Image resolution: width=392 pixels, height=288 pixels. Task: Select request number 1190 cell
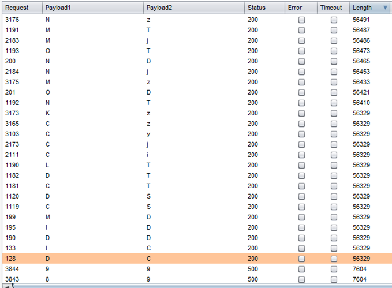pos(12,165)
